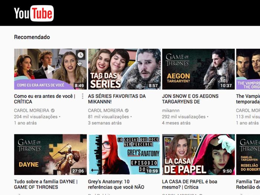
Task: Open the three-dot menu beside 'Como eu era antes de você'
Action: [82, 96]
